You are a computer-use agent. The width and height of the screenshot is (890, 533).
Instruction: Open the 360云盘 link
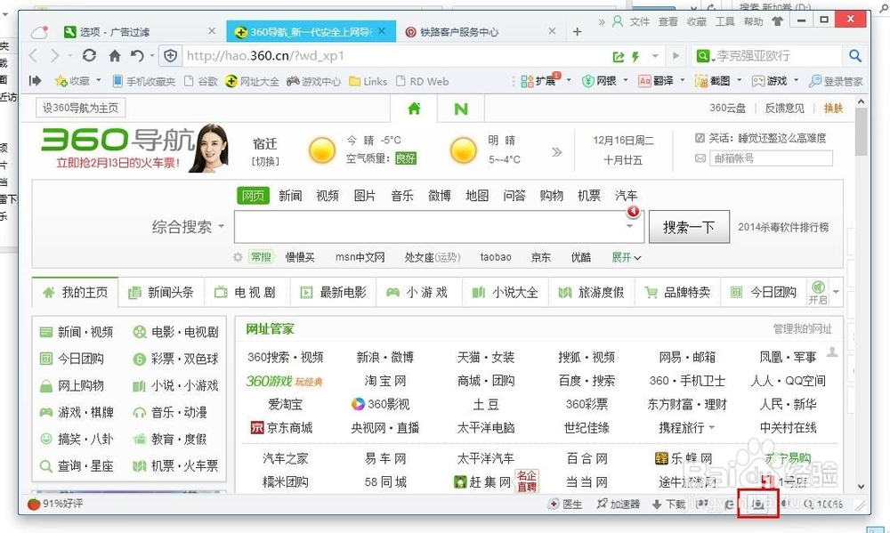point(727,108)
